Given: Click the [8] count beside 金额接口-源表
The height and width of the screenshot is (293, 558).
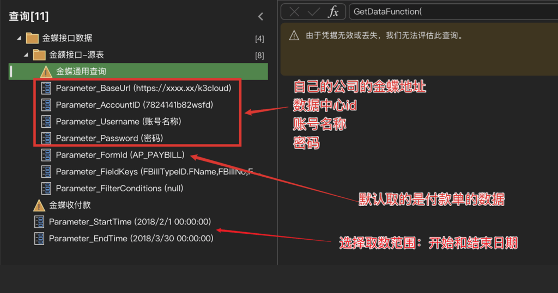Looking at the screenshot, I should point(259,55).
